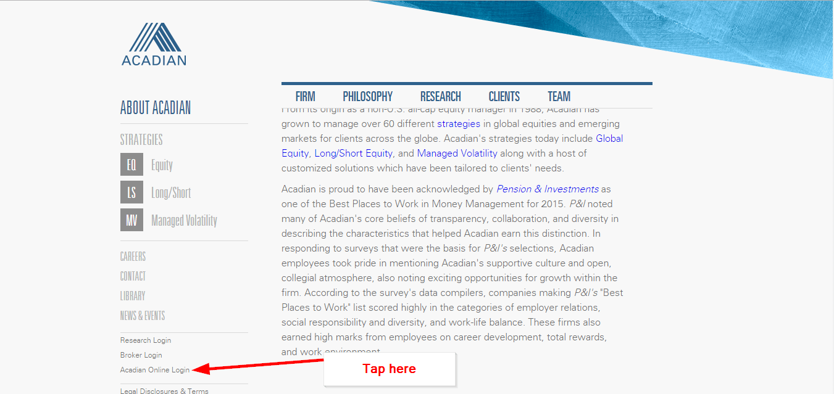The height and width of the screenshot is (394, 834).
Task: Open Legal Disclosures & Terms
Action: [164, 390]
